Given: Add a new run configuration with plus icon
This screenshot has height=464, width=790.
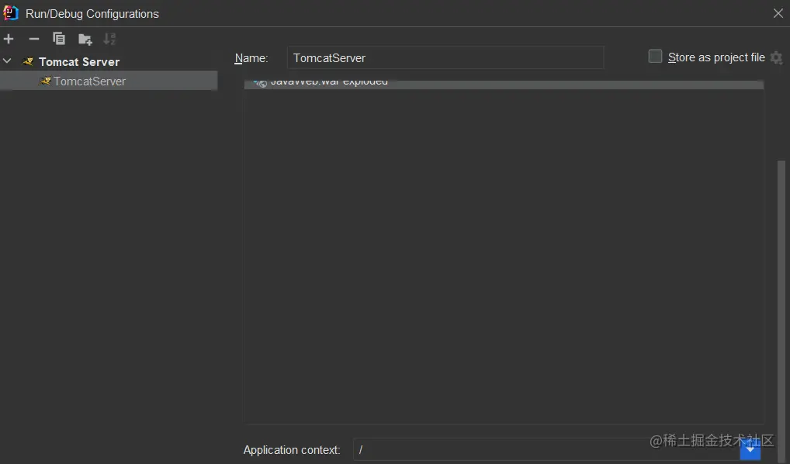Looking at the screenshot, I should point(9,38).
